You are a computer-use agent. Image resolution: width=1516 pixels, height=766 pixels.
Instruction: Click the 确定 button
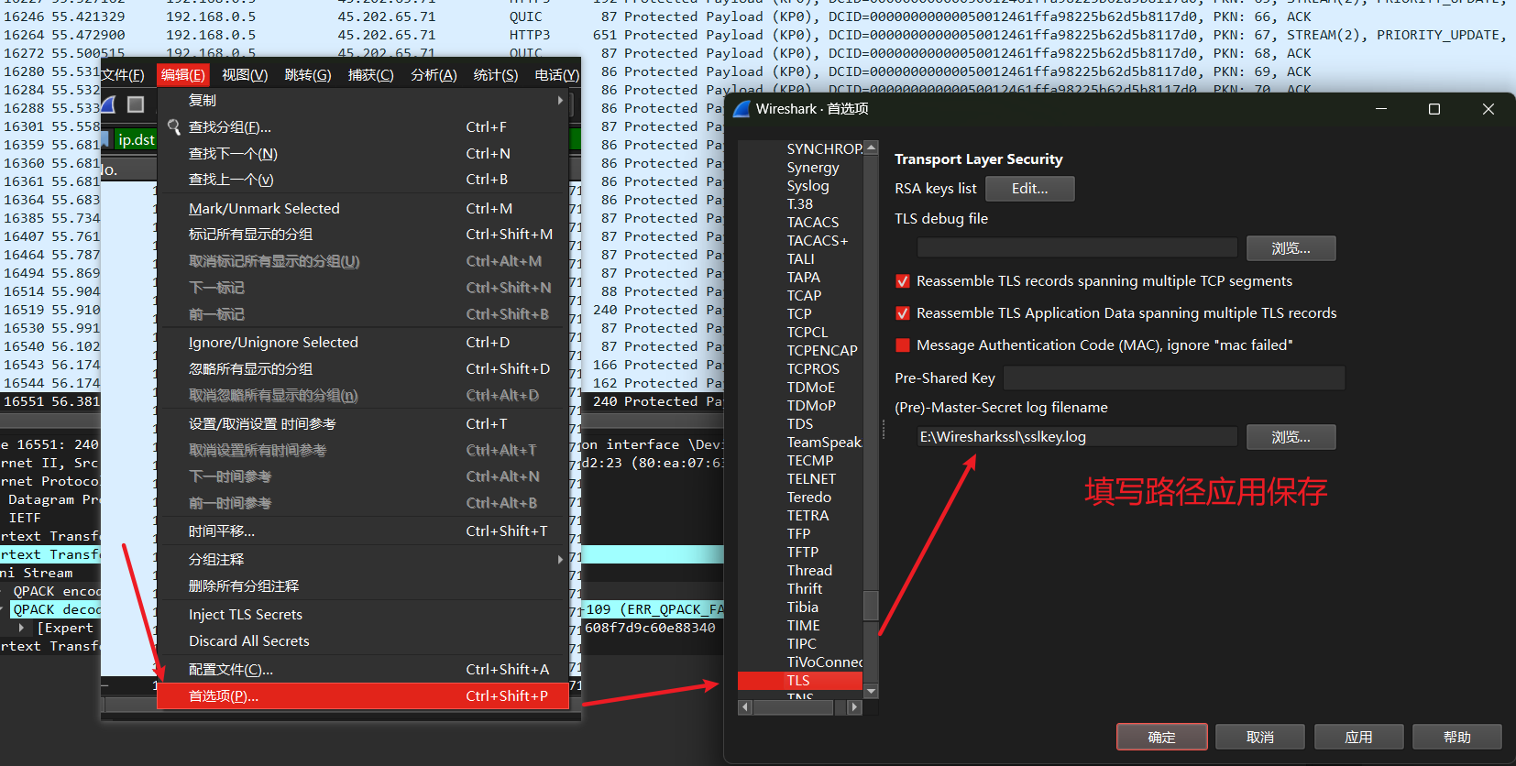click(x=1161, y=738)
